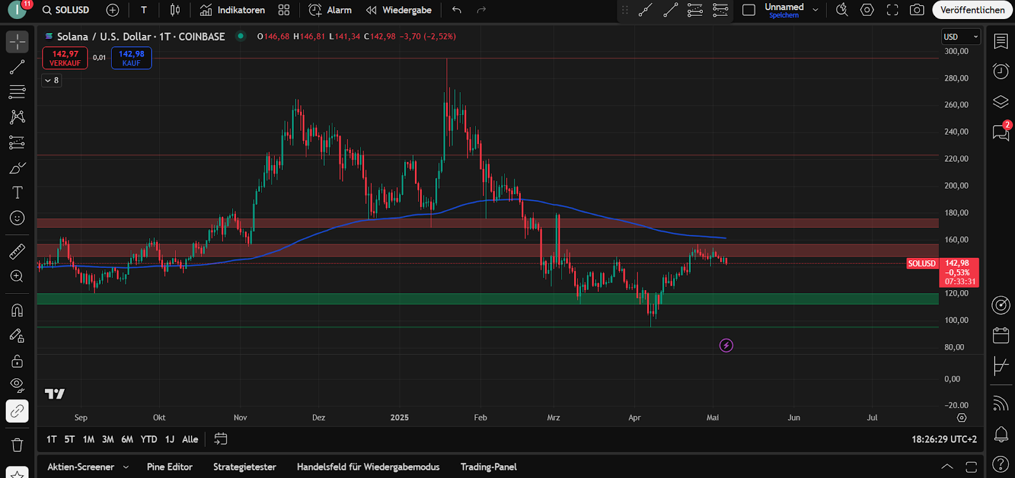
Task: Toggle hide all drawings eye icon
Action: 17,385
